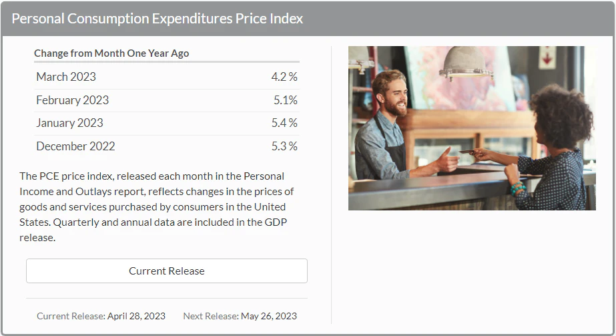Click the 4.2 % value
The width and height of the screenshot is (616, 336).
(284, 77)
